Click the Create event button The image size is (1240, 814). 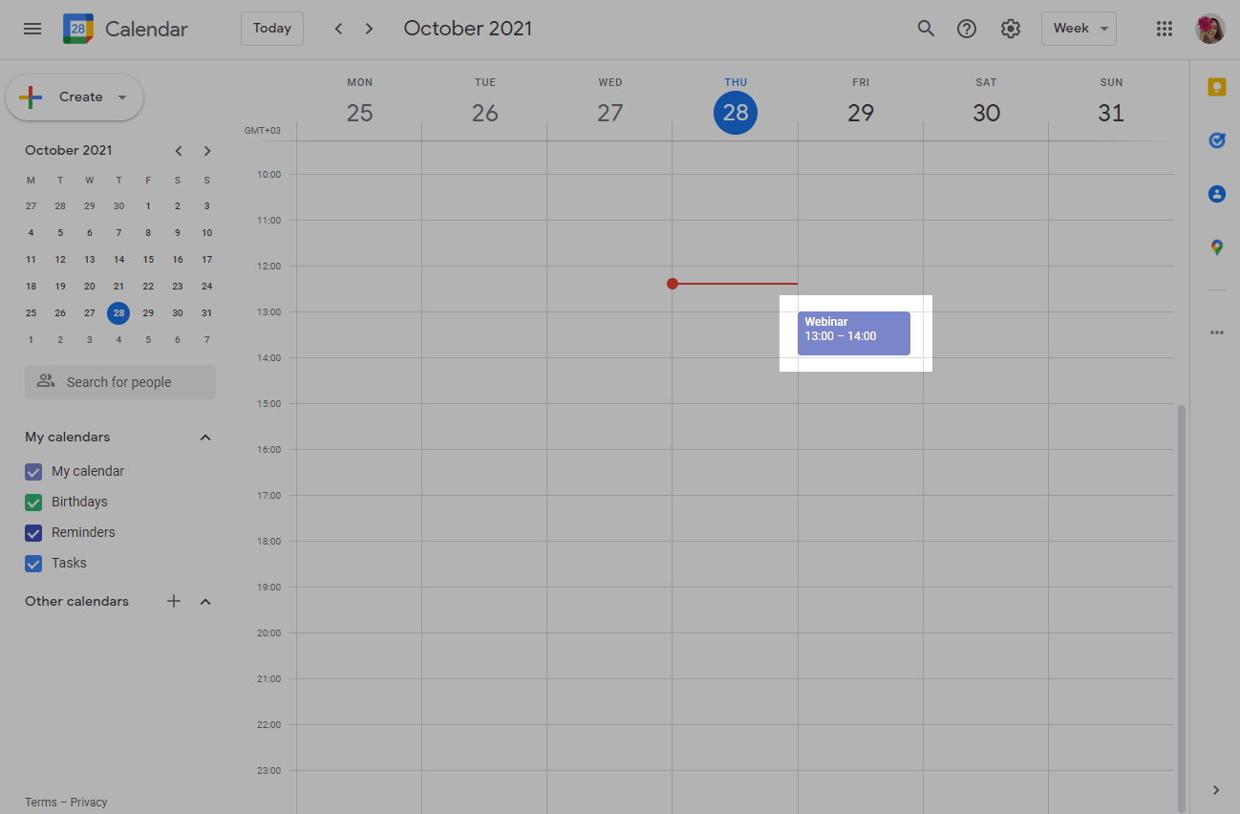(75, 97)
